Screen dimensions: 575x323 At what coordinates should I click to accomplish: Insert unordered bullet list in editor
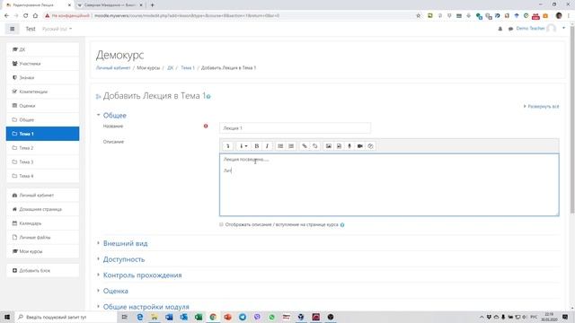coord(280,146)
